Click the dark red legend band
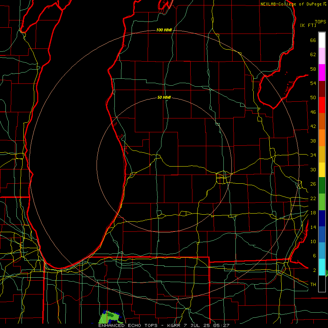328x328 pixels. pos(322,89)
